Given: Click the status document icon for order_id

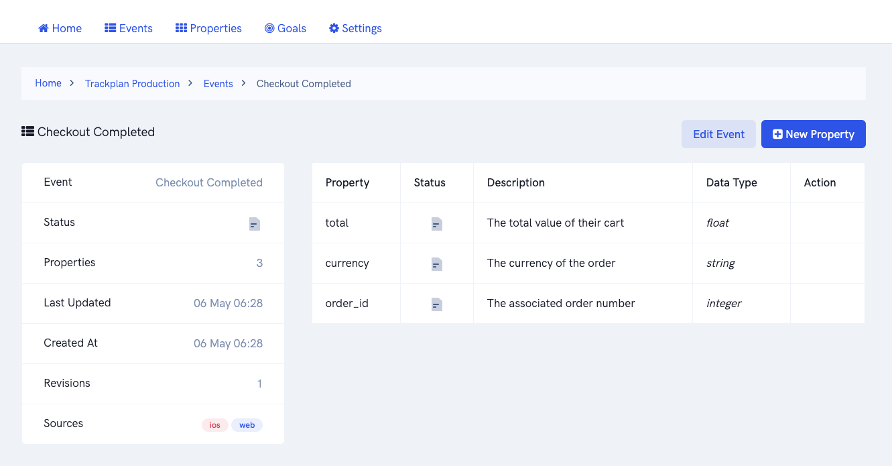Looking at the screenshot, I should pos(436,304).
